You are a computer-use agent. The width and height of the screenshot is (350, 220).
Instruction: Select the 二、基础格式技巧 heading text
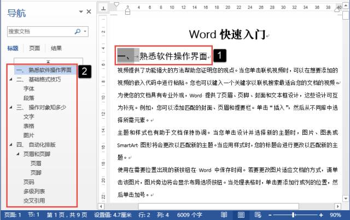tap(38, 79)
